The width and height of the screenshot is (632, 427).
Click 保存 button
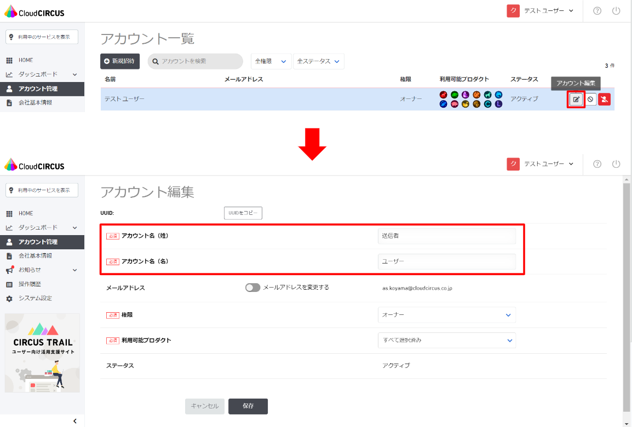coord(248,406)
